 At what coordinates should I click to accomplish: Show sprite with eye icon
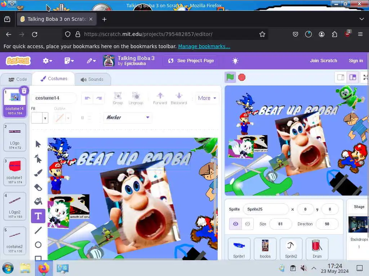coord(235,224)
